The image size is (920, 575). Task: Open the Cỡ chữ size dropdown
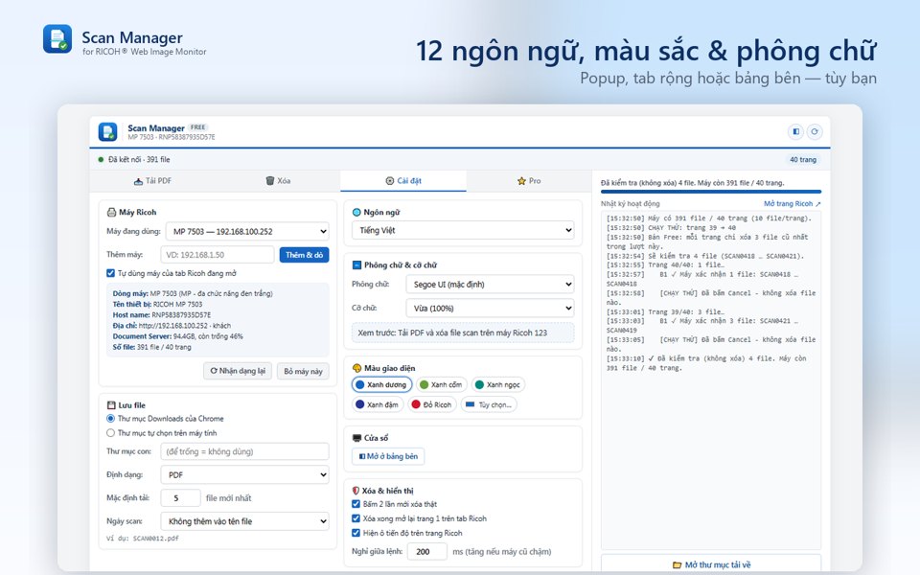coord(490,308)
